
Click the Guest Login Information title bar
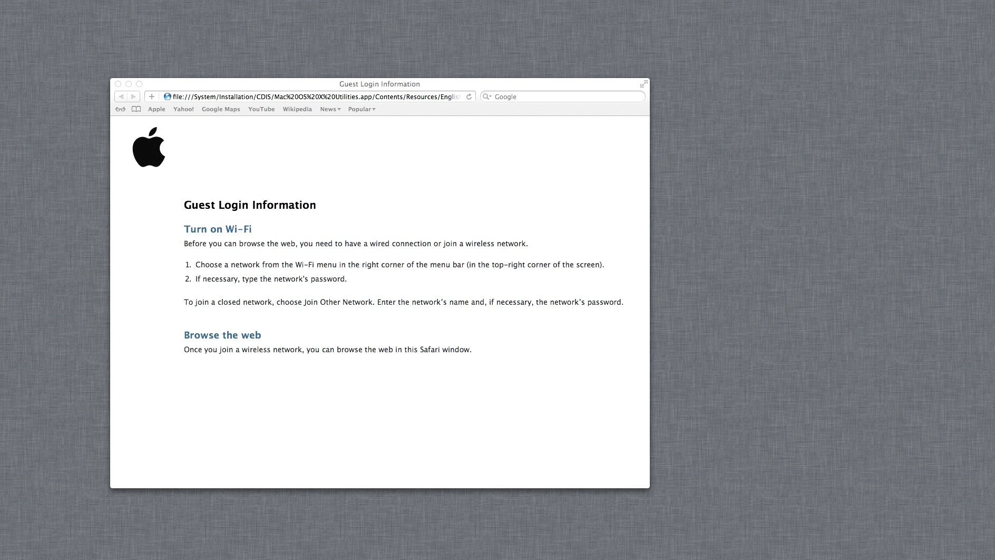point(379,84)
